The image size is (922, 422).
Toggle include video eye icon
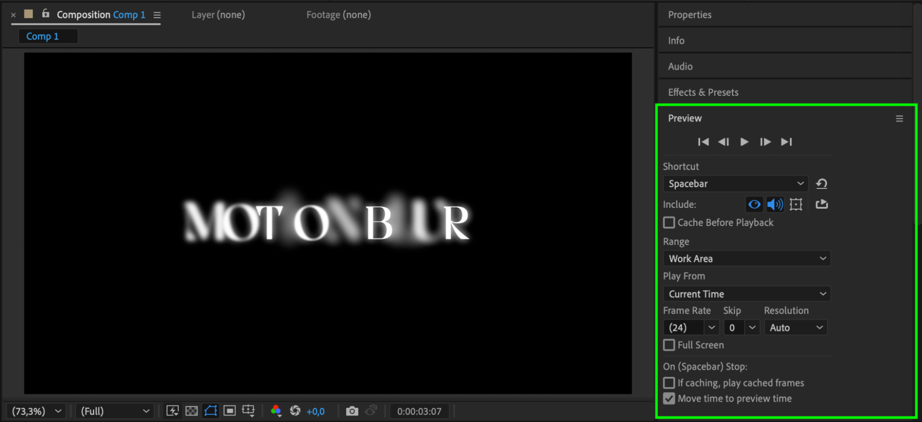point(754,204)
